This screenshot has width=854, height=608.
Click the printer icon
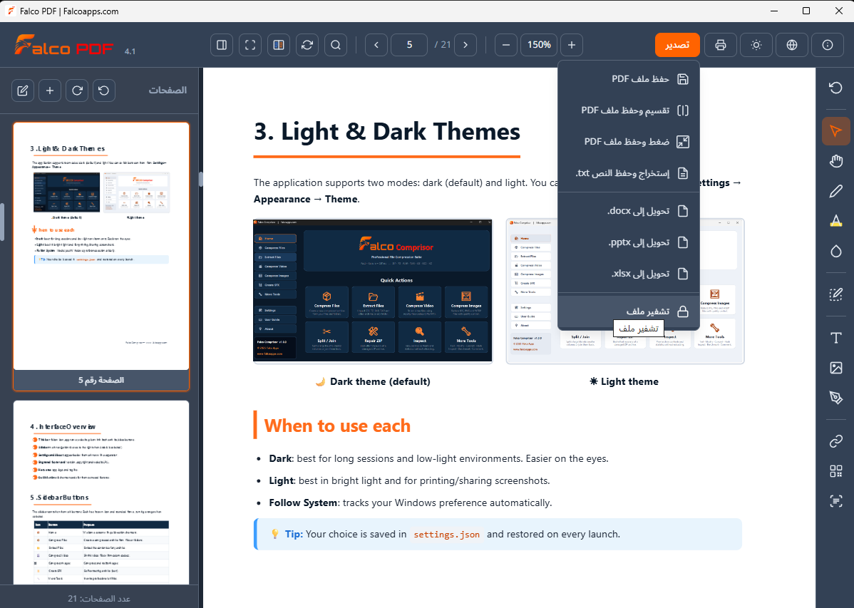coord(720,45)
